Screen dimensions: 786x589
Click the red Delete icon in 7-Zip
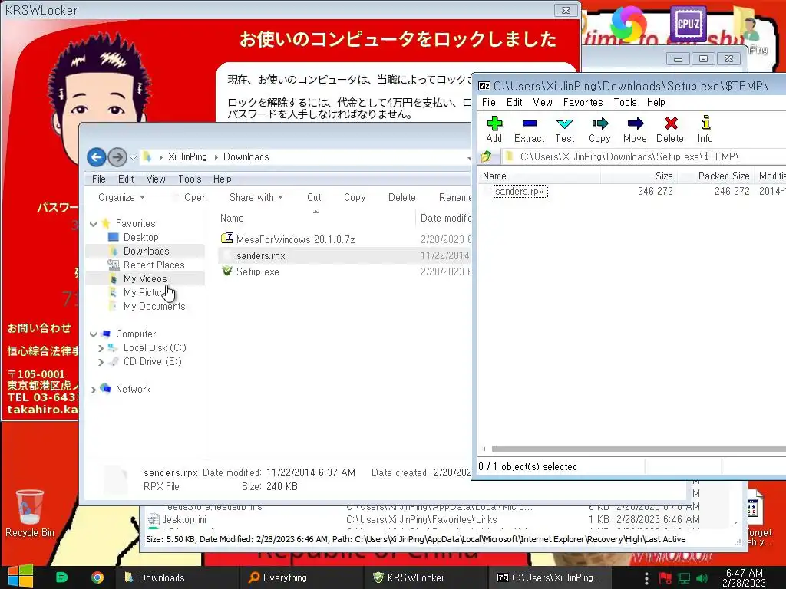click(x=671, y=123)
